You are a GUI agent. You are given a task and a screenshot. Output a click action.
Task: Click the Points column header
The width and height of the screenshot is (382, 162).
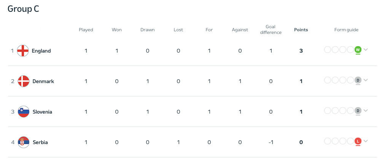pyautogui.click(x=301, y=30)
